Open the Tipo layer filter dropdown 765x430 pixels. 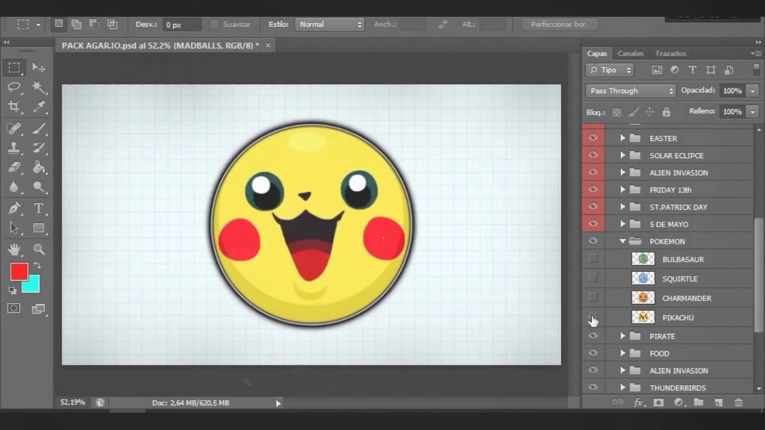pyautogui.click(x=609, y=70)
